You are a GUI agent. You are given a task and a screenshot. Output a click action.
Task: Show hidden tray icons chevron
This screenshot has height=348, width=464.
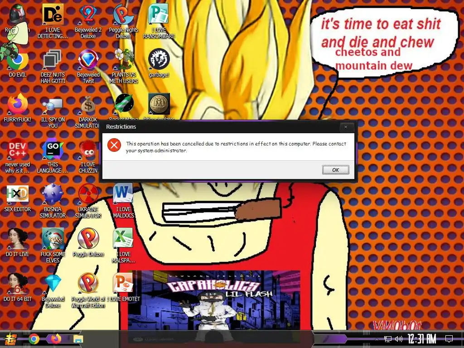377,339
